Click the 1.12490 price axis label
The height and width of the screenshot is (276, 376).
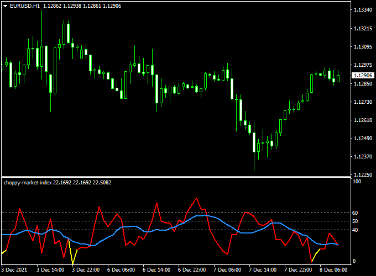(363, 139)
